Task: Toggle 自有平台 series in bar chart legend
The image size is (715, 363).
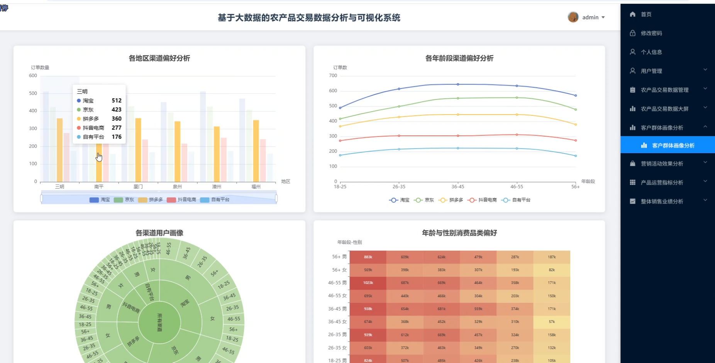Action: point(215,200)
